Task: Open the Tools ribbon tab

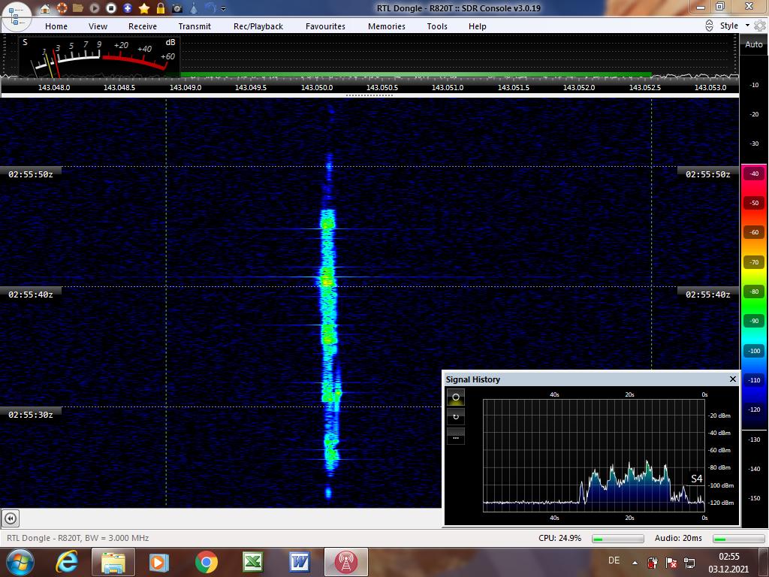Action: [x=437, y=26]
